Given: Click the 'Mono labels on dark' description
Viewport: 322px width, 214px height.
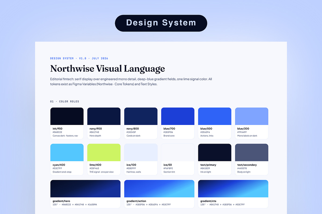Looking at the screenshot, I should pos(247,136).
